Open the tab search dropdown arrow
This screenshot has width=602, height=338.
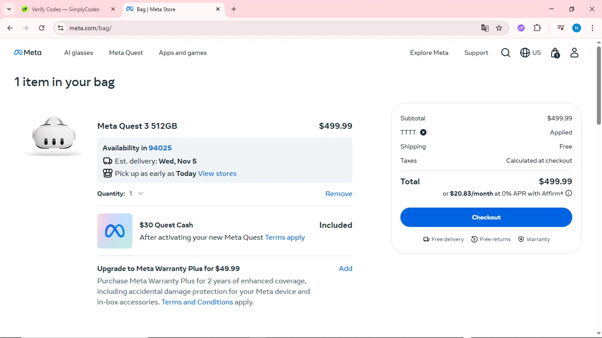(x=9, y=9)
